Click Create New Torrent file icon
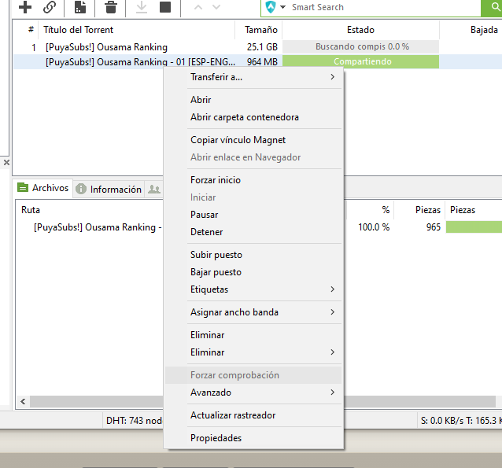The height and width of the screenshot is (468, 502). tap(80, 7)
